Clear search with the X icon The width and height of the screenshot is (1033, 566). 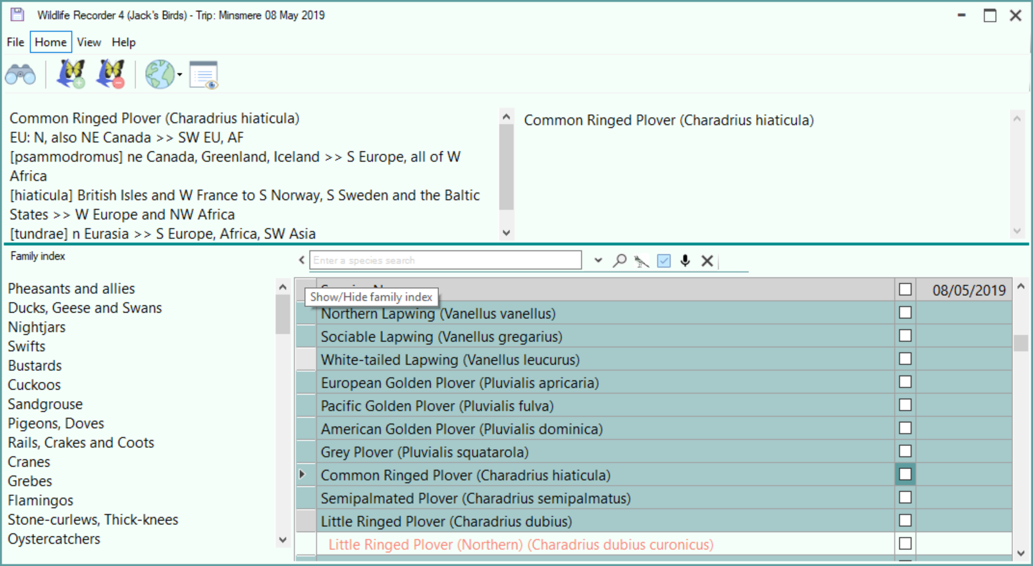pos(707,261)
